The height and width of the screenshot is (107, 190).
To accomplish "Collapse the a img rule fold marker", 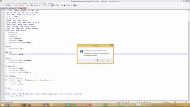I will (x=6, y=88).
